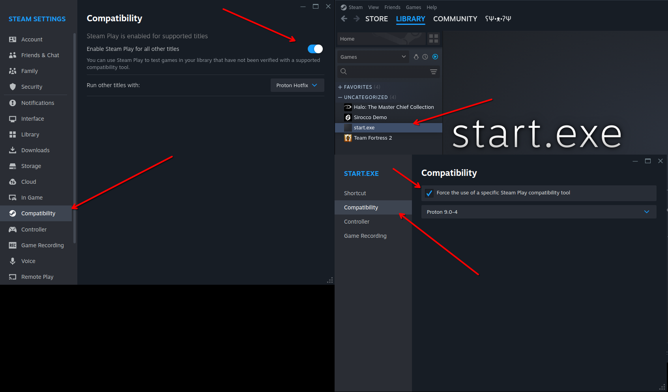The image size is (668, 392).
Task: Sort library by recent activity clock icon
Action: pos(425,57)
